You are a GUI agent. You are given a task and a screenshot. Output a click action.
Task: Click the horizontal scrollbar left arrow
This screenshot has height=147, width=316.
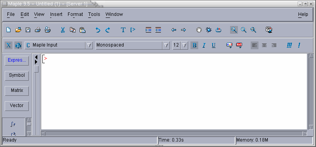click(43, 133)
